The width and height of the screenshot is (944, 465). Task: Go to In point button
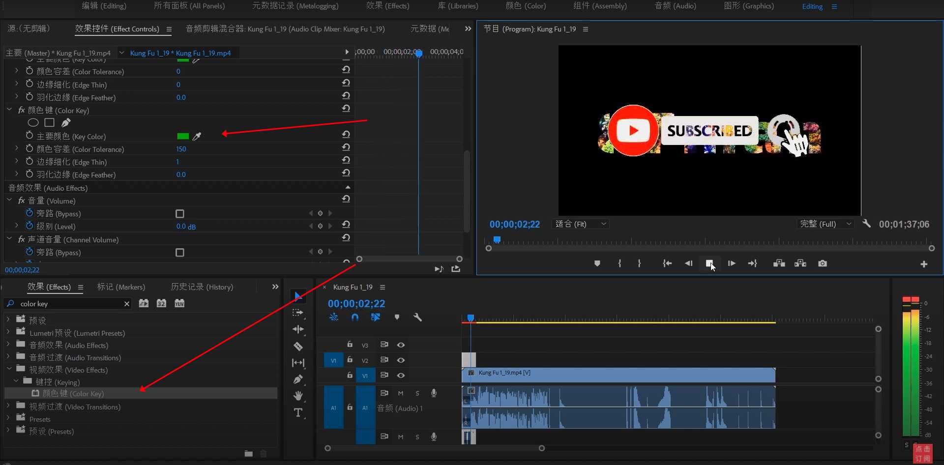pos(667,263)
